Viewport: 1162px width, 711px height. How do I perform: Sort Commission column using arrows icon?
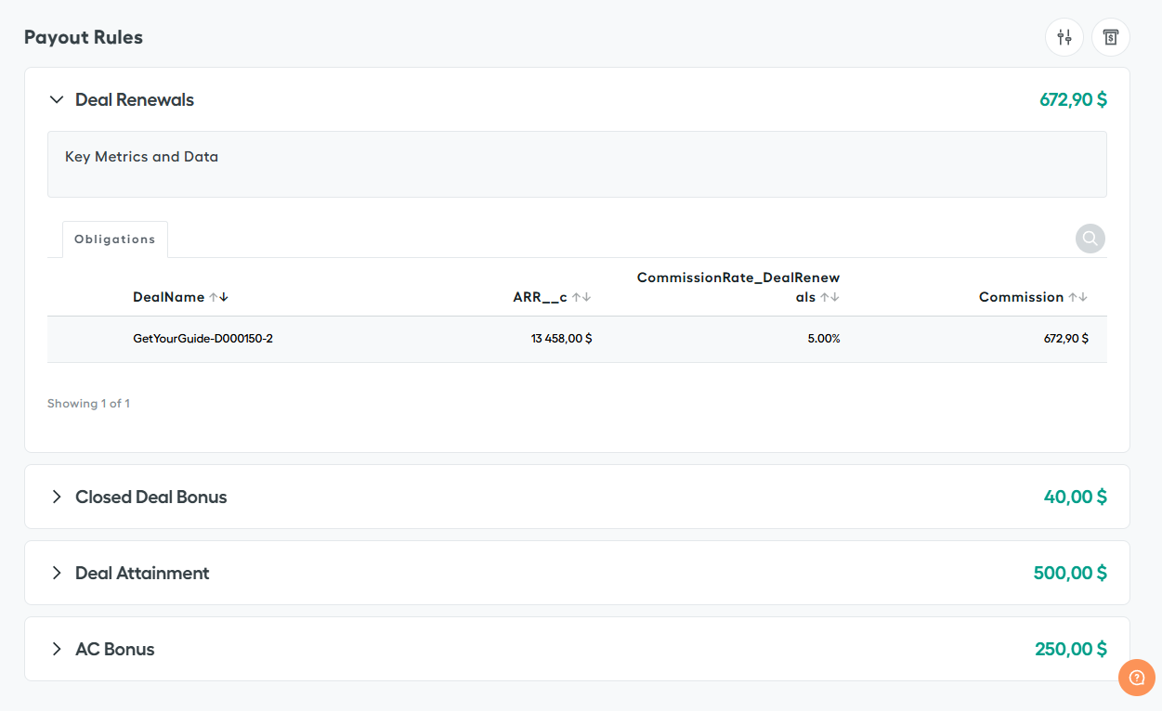(1077, 297)
